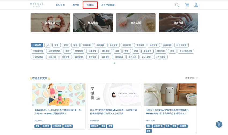The image size is (228, 135).
Task: Filter by 家庭組成 tag
Action: [119, 57]
